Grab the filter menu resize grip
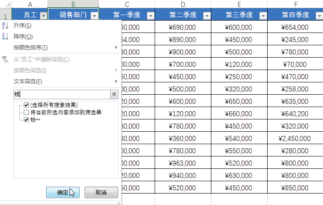323x205 pixels. click(118, 203)
